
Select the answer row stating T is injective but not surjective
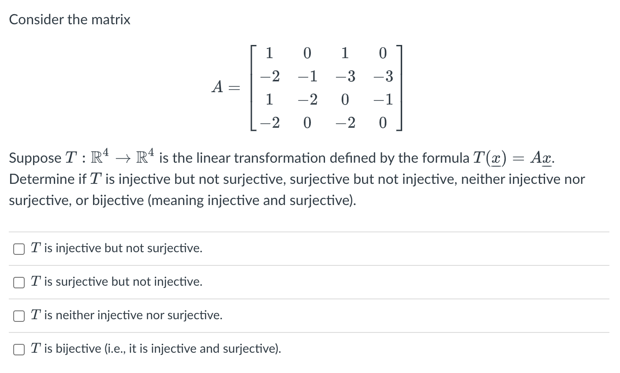(x=116, y=249)
